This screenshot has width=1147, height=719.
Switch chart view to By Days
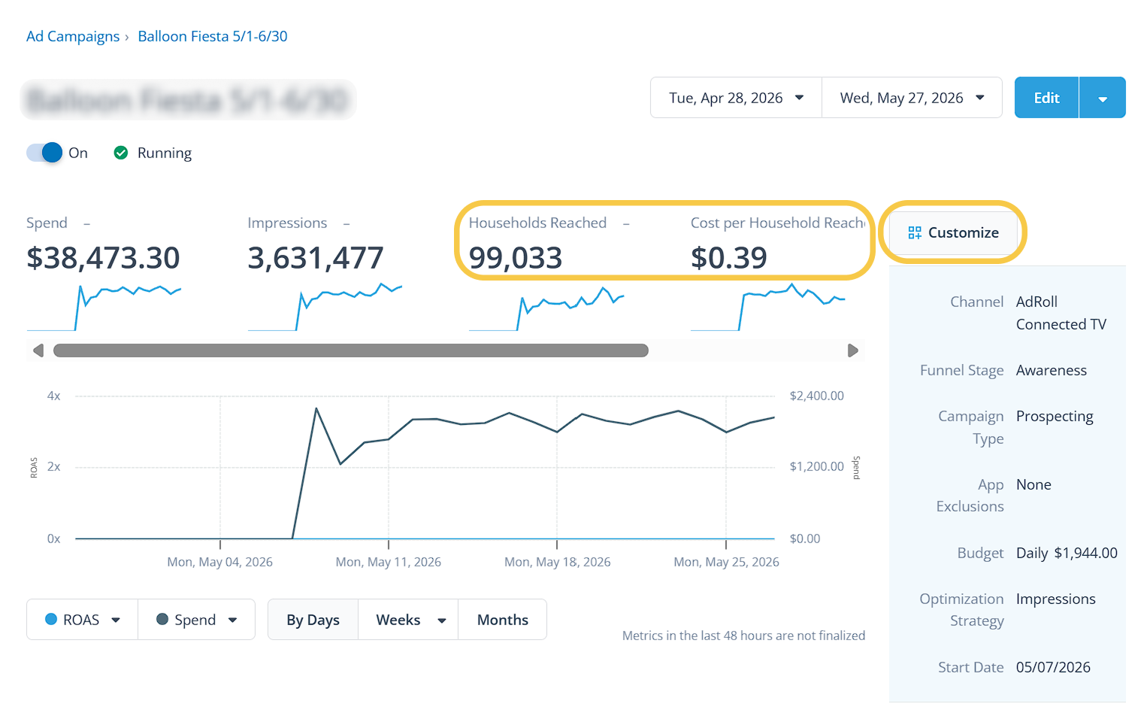pos(313,620)
